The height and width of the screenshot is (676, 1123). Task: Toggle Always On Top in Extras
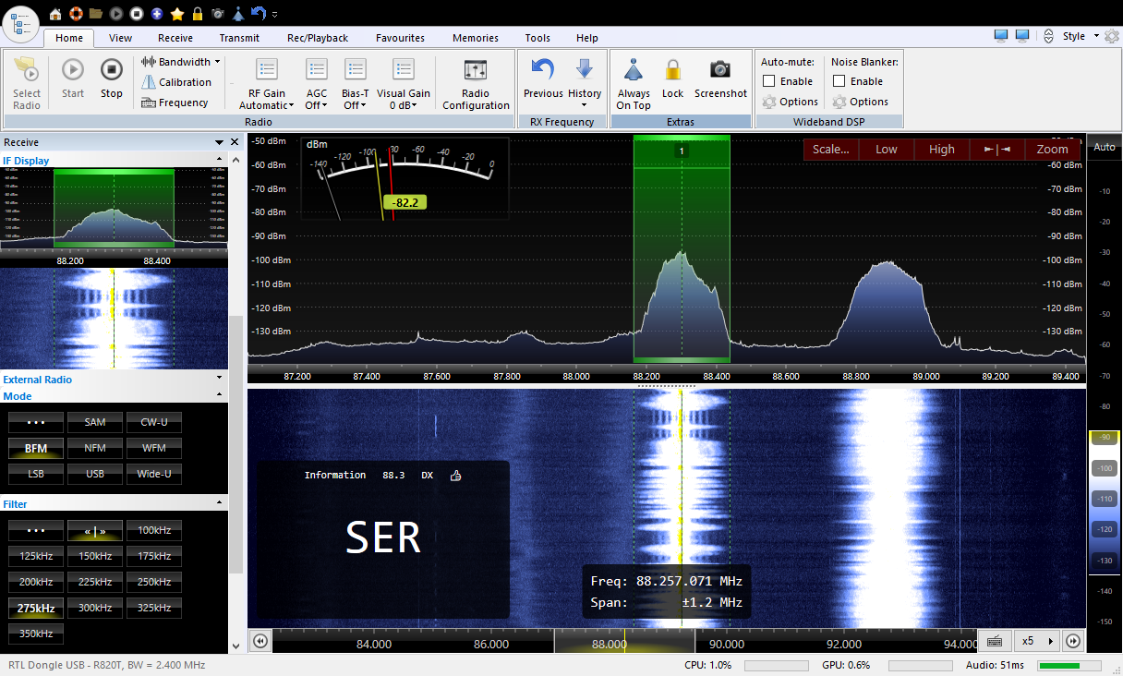(x=634, y=83)
